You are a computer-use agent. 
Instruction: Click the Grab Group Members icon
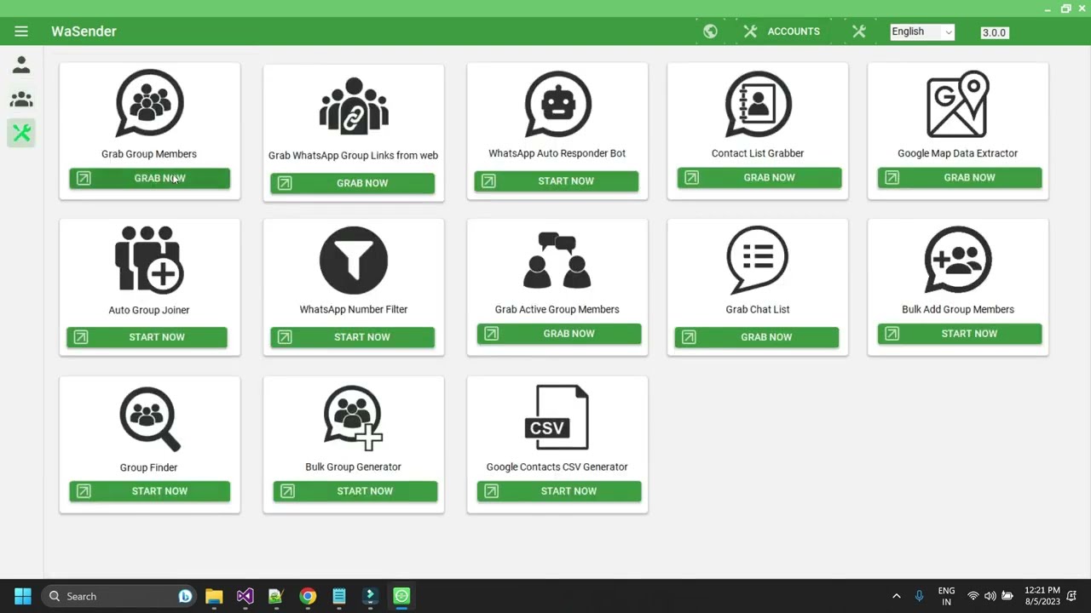149,103
